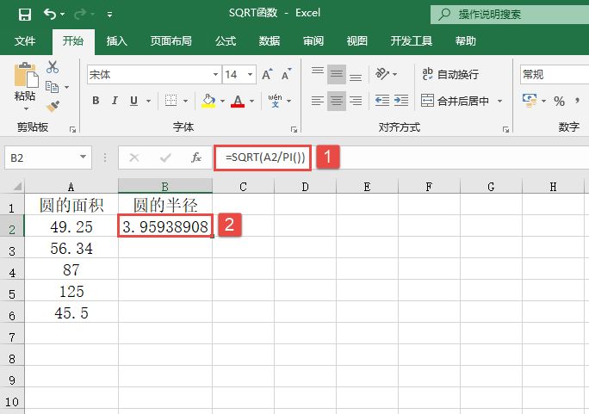
Task: Click 合并后居中 merge and center
Action: pos(455,101)
